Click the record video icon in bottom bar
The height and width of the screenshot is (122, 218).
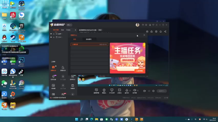(145, 91)
